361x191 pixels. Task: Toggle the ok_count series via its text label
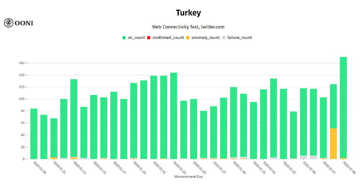136,38
